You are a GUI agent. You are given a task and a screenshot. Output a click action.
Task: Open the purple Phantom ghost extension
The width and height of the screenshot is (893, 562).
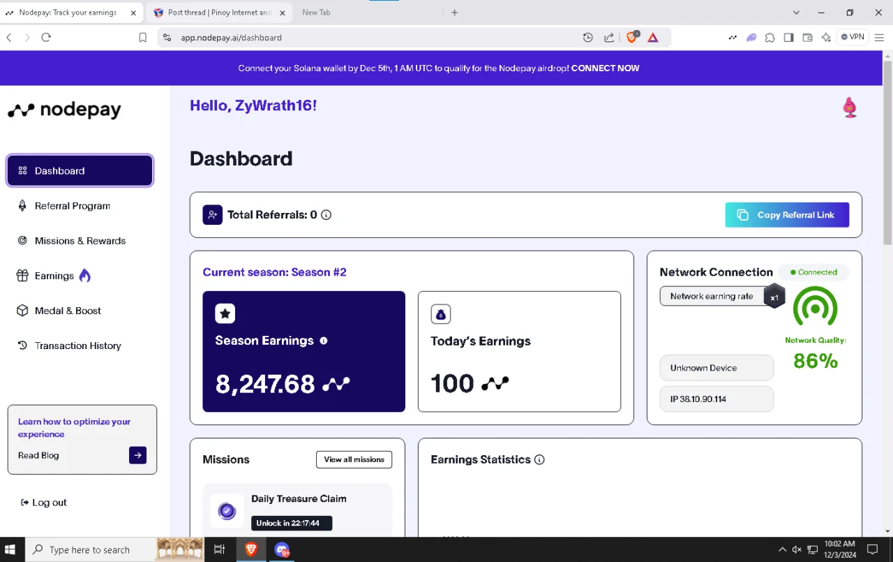751,38
